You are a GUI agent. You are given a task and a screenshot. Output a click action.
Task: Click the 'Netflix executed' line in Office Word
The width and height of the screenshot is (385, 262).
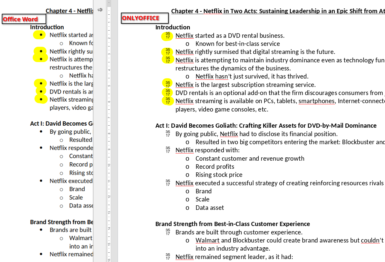point(71,181)
